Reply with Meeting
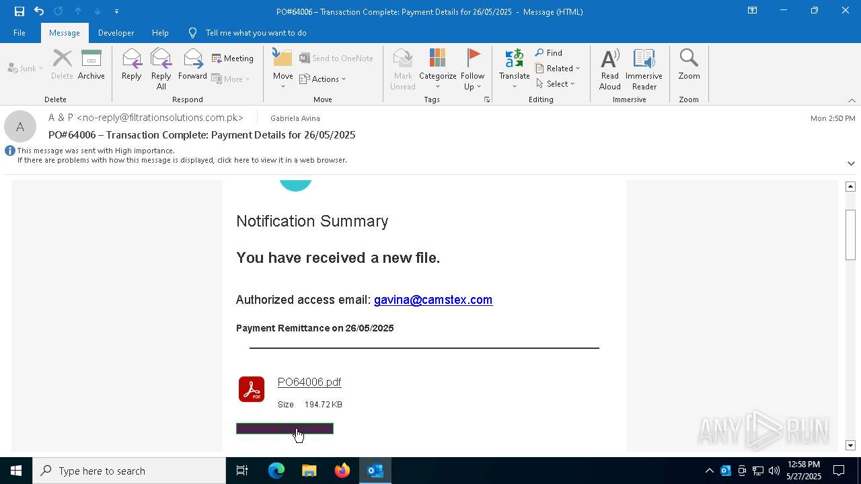861x484 pixels. (233, 58)
